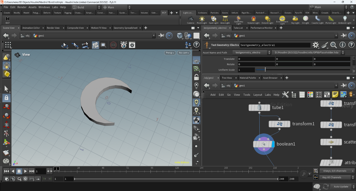Add a Point Light from the shelf
Image resolution: width=356 pixels, height=191 pixels.
(202, 20)
